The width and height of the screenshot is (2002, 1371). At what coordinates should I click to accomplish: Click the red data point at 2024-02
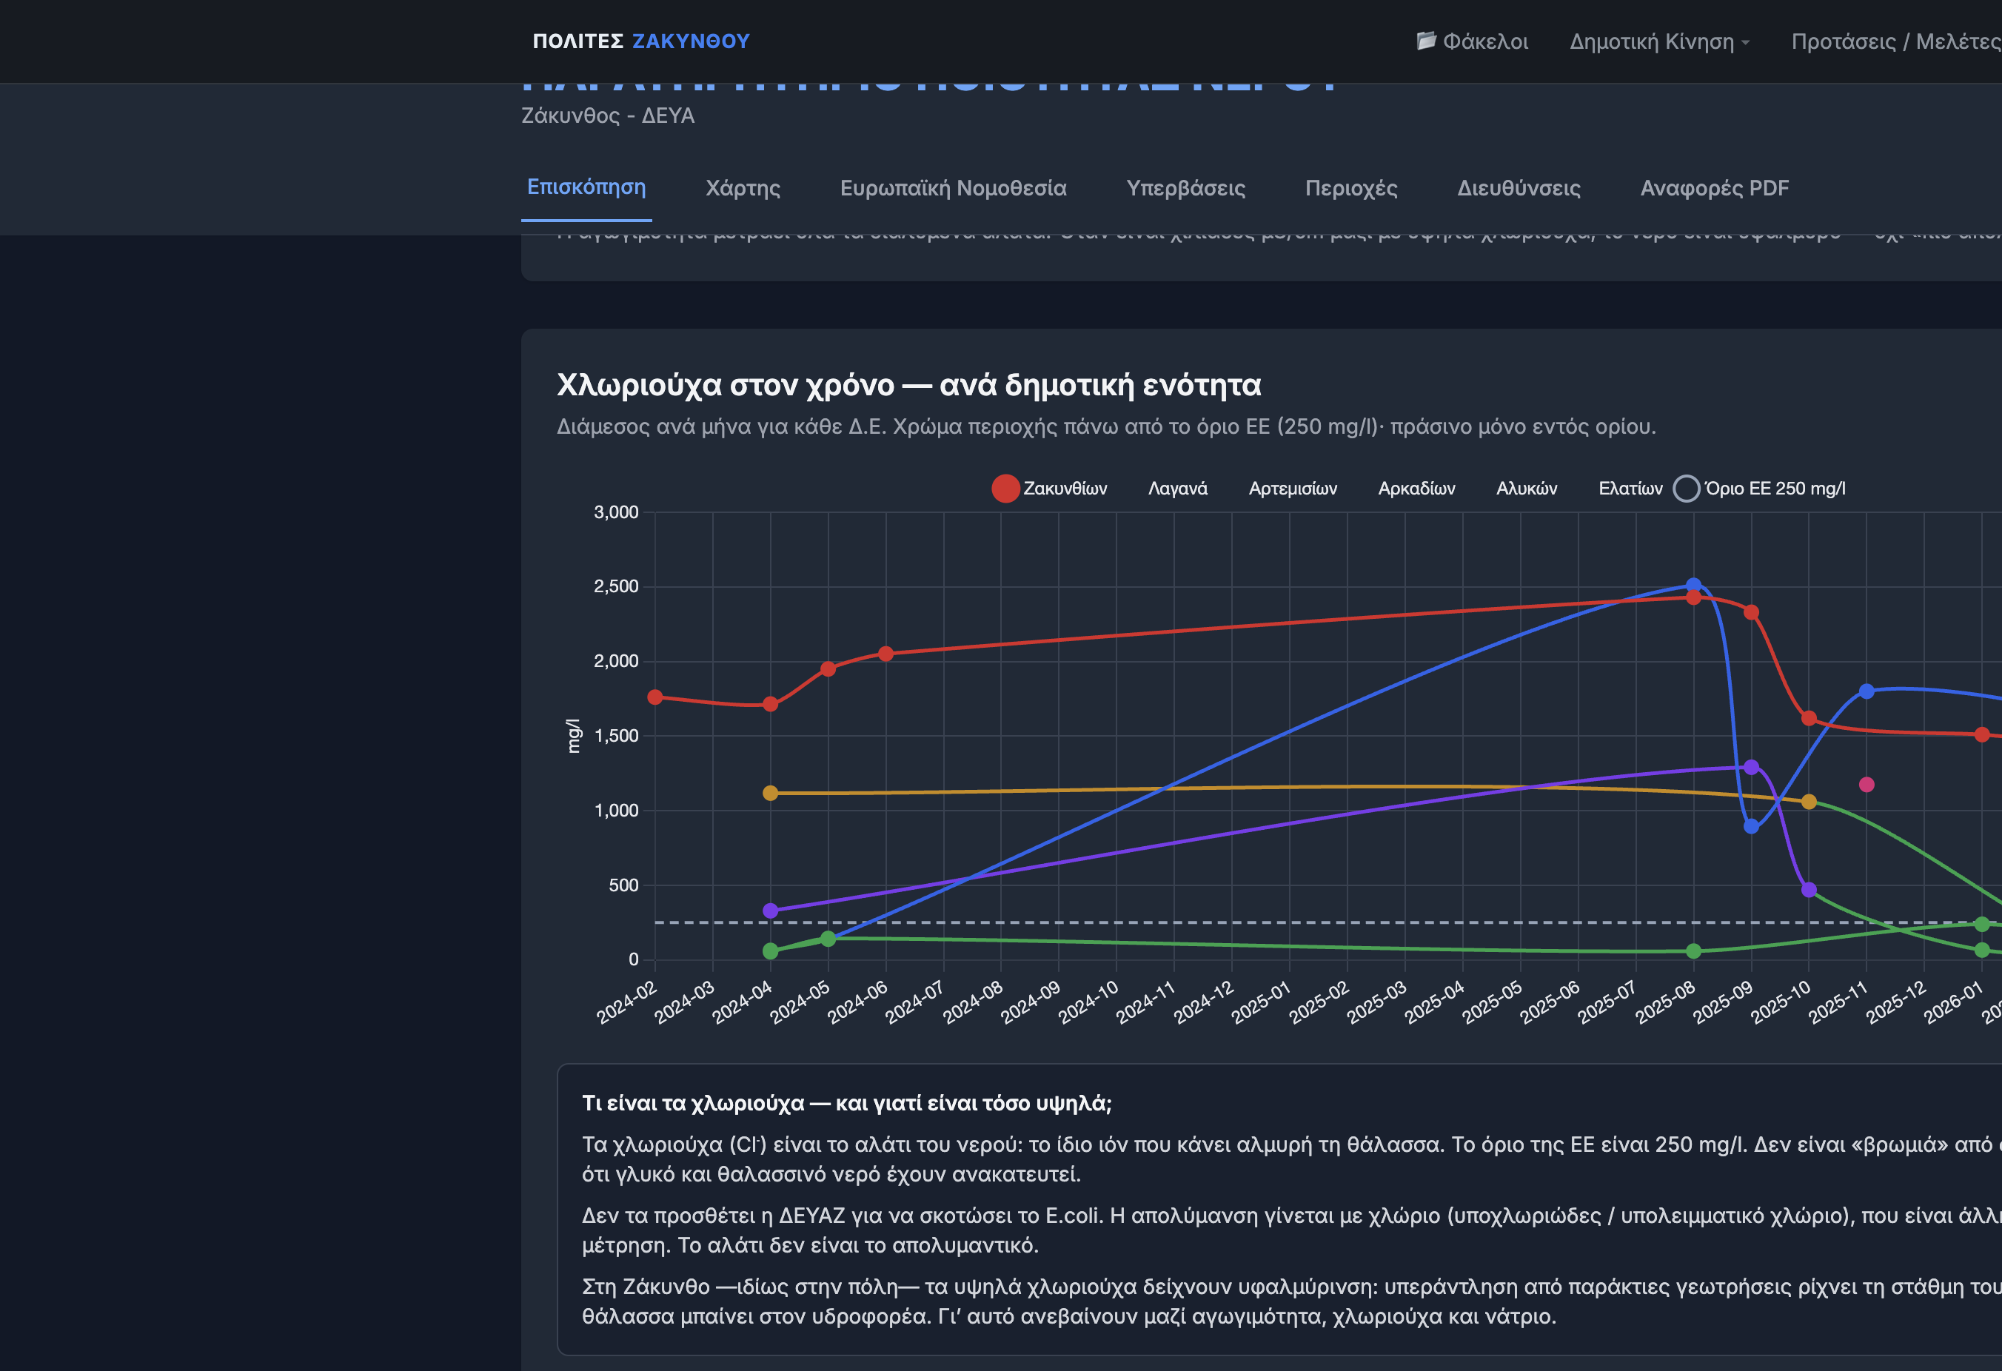654,697
